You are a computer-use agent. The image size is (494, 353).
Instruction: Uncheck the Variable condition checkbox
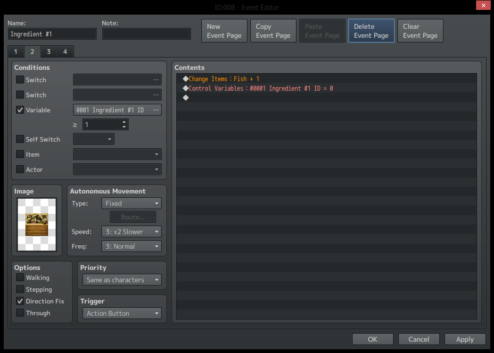[20, 110]
